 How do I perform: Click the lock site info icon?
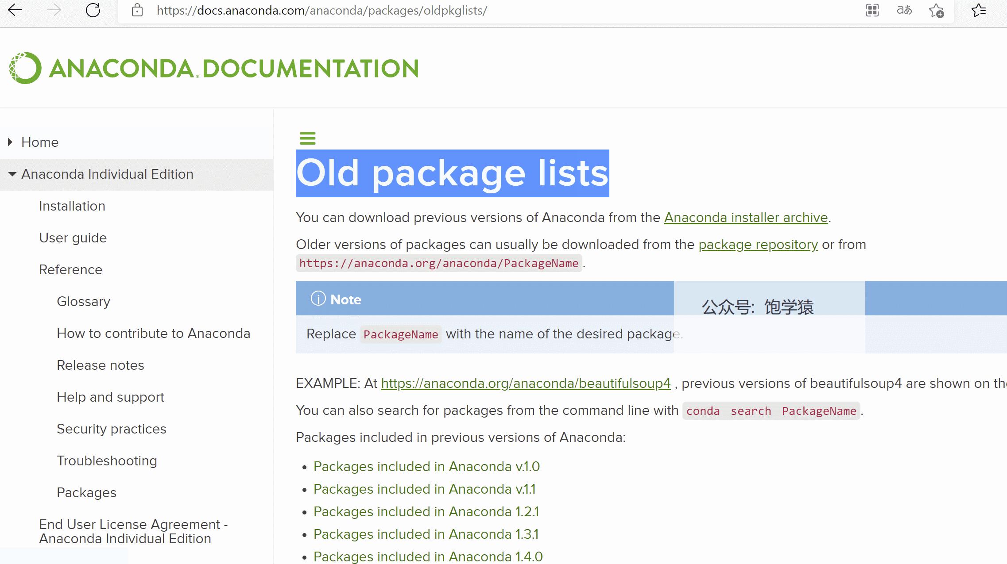click(x=137, y=10)
